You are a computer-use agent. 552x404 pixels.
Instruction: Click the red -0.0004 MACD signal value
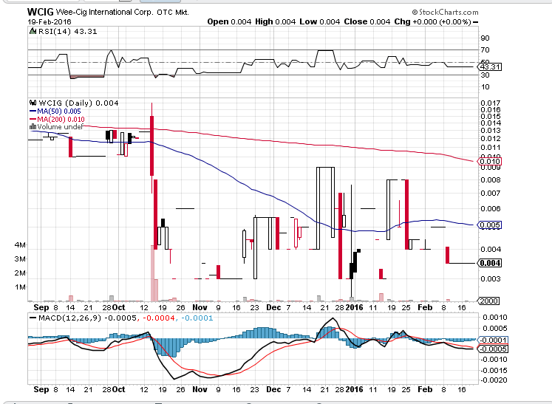[x=158, y=318]
